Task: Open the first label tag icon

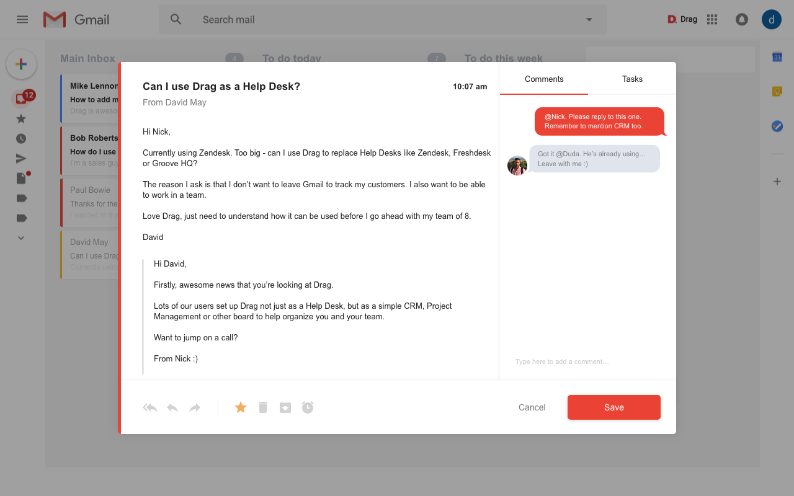Action: (21, 198)
